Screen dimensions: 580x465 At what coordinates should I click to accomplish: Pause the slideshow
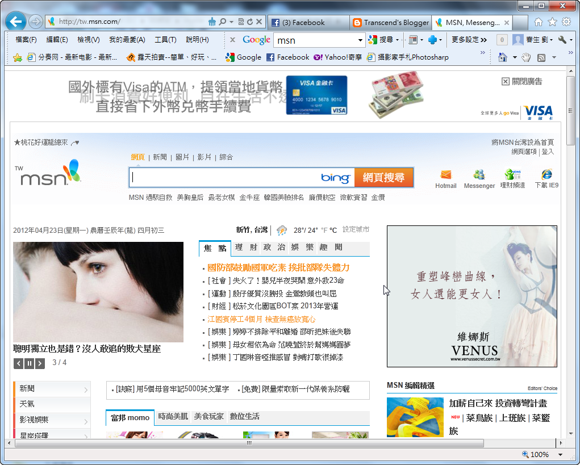[x=29, y=364]
